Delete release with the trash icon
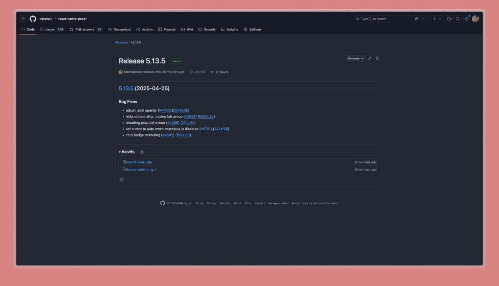Screen dimensions: 499x286 click(377, 59)
